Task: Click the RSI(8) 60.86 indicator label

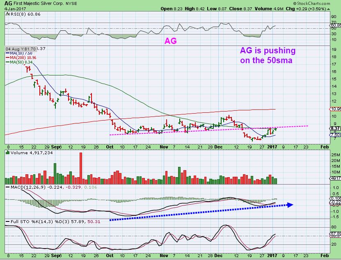Action: (25, 14)
